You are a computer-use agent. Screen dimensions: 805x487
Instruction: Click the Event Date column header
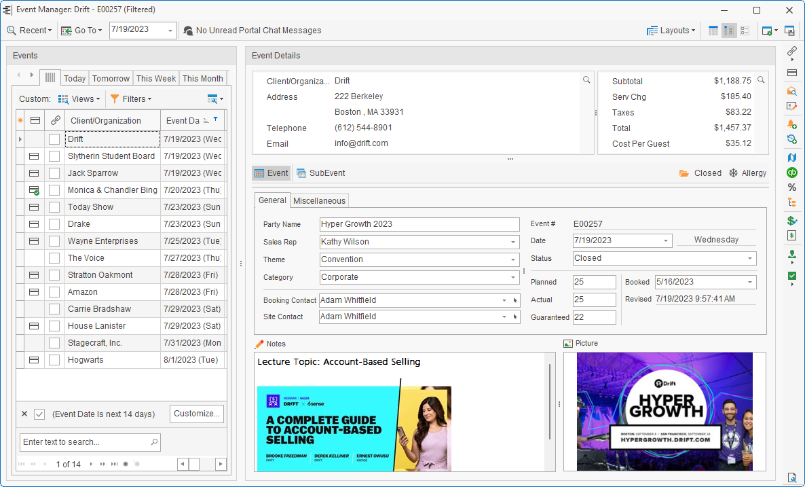(192, 121)
